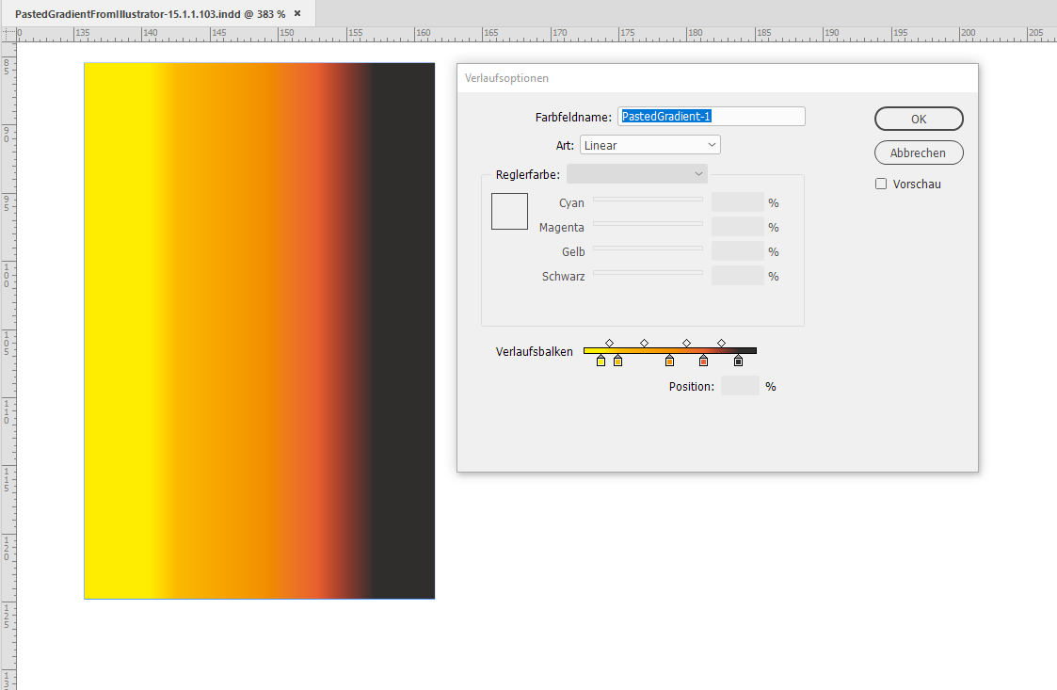This screenshot has height=690, width=1057.
Task: Click the rightmost midpoint diamond marker
Action: pyautogui.click(x=722, y=343)
